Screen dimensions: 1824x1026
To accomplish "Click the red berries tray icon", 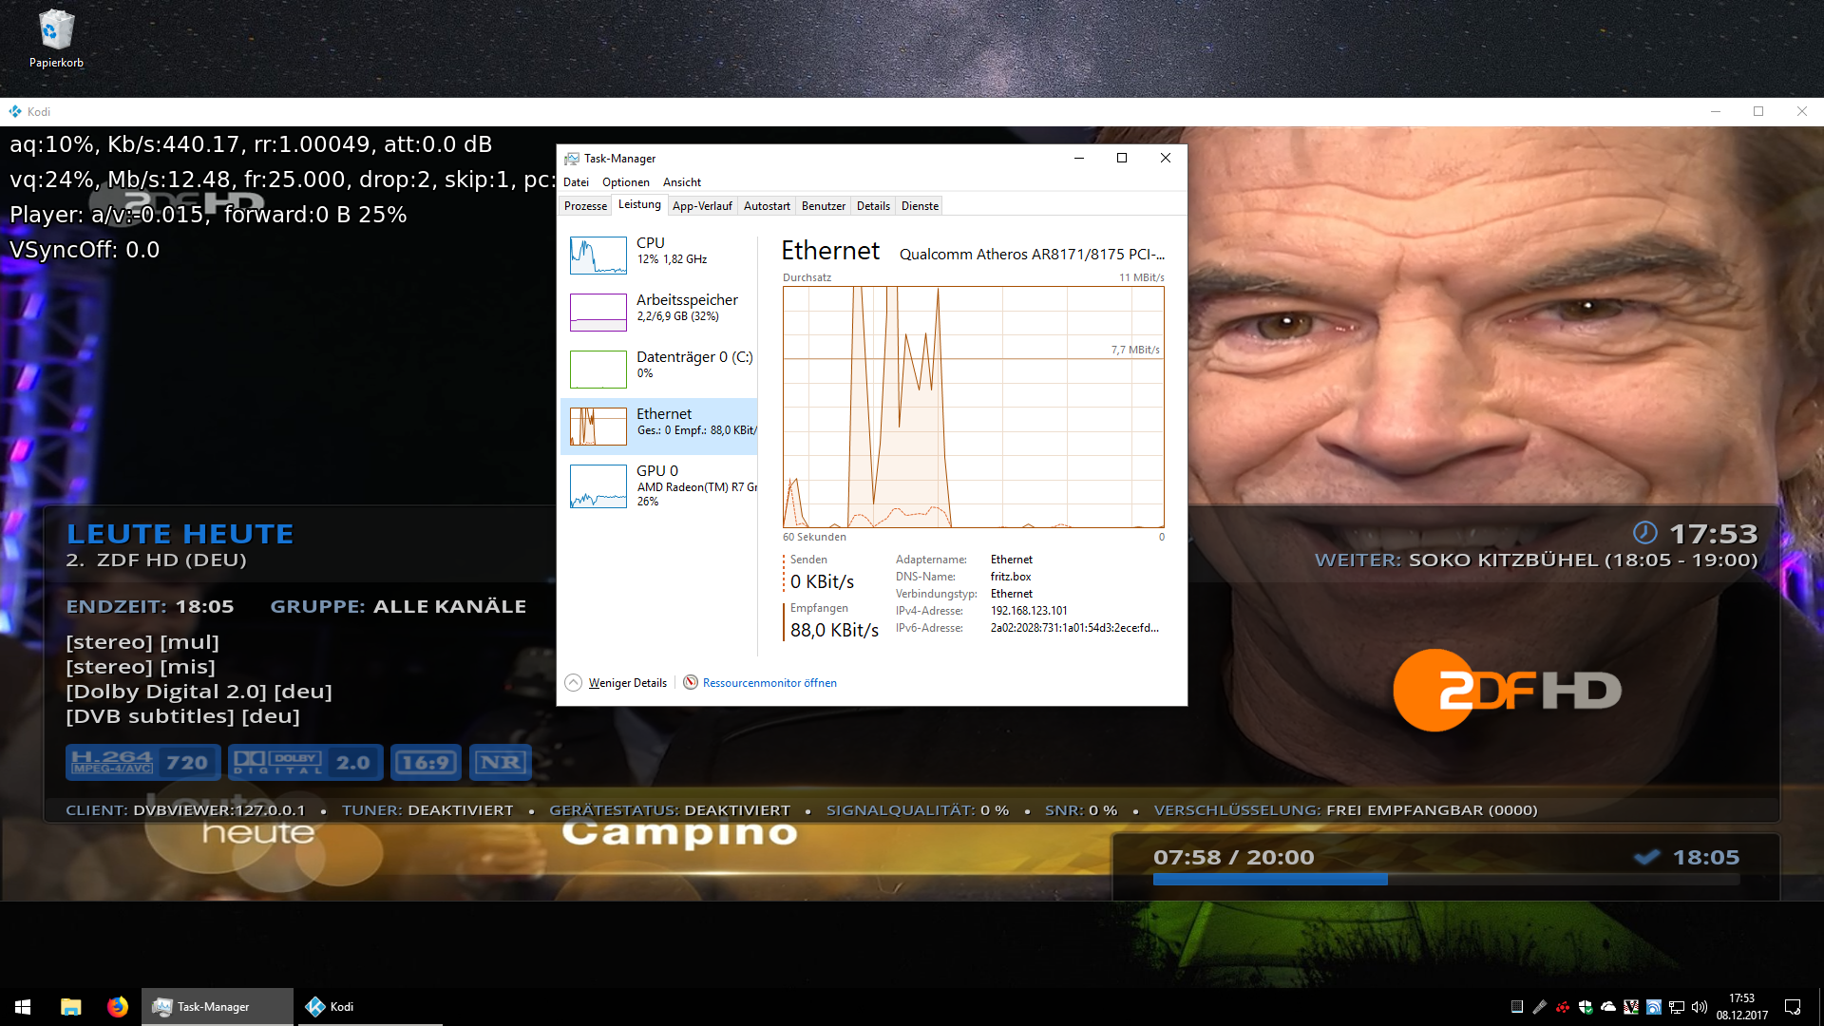I will (x=1563, y=1007).
